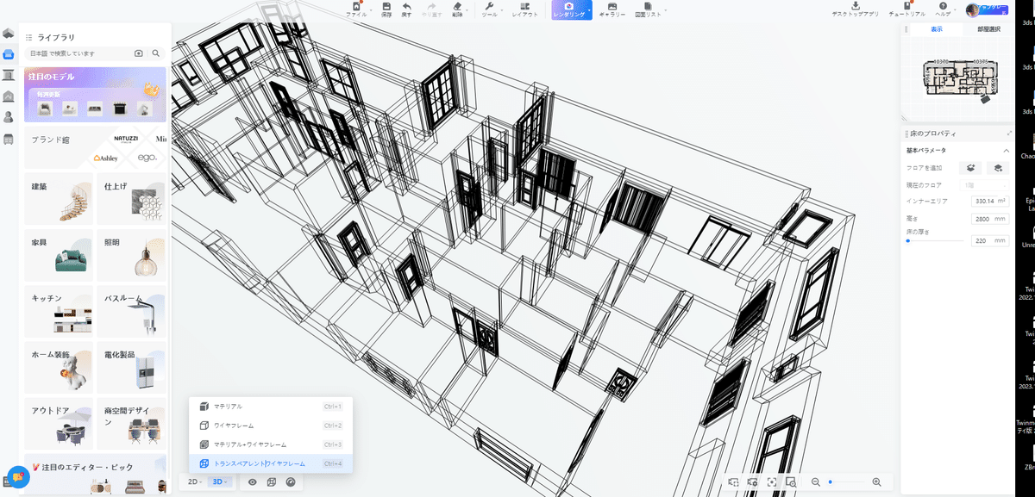
Task: Toggle the eye visibility icon in bottom bar
Action: (253, 481)
